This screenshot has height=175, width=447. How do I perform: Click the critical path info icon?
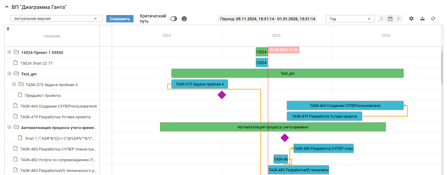pos(184,19)
